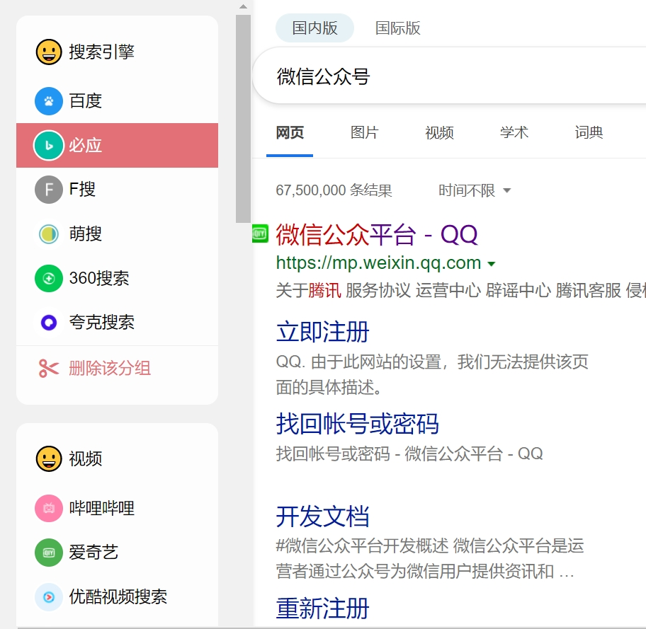
Task: Click the search box containing 微信公众号
Action: (x=449, y=76)
